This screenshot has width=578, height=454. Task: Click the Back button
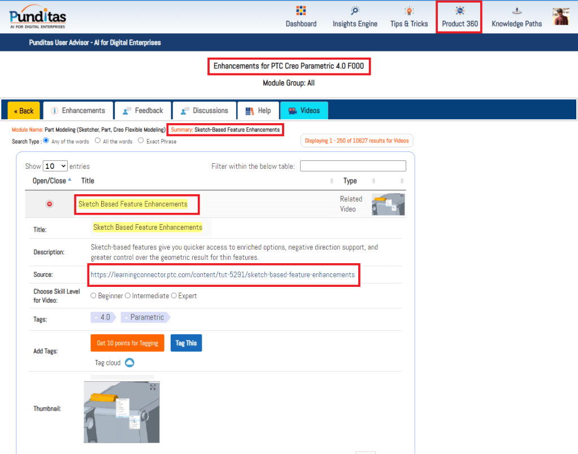(x=24, y=111)
